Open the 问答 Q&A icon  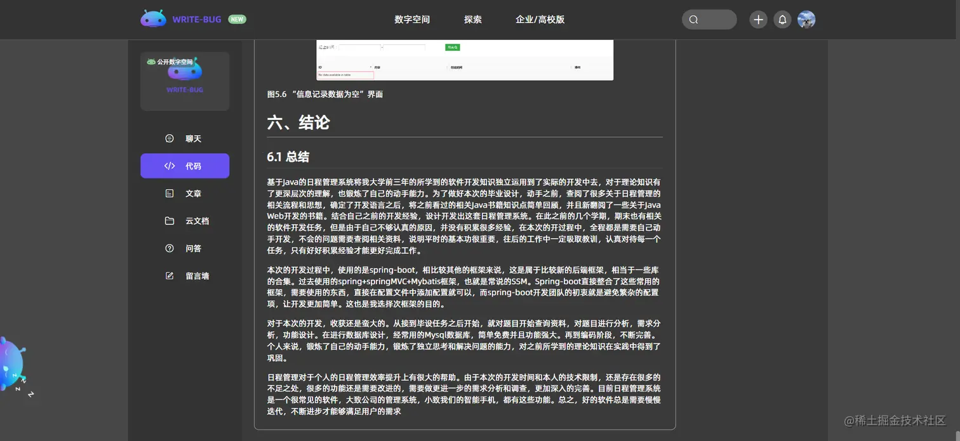pyautogui.click(x=168, y=248)
